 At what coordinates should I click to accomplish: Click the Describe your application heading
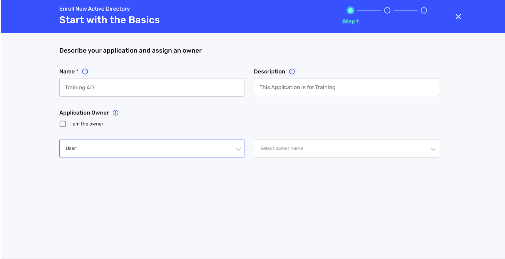coord(130,51)
